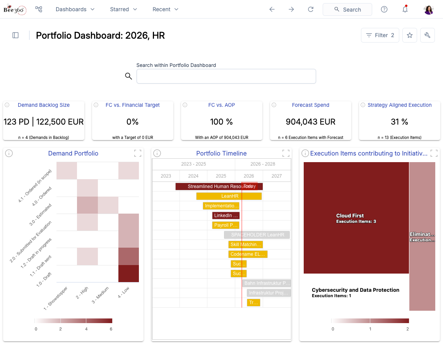Click the Search within Portfolio Dashboard field
443x344 pixels.
point(226,76)
